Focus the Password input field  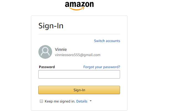point(79,74)
